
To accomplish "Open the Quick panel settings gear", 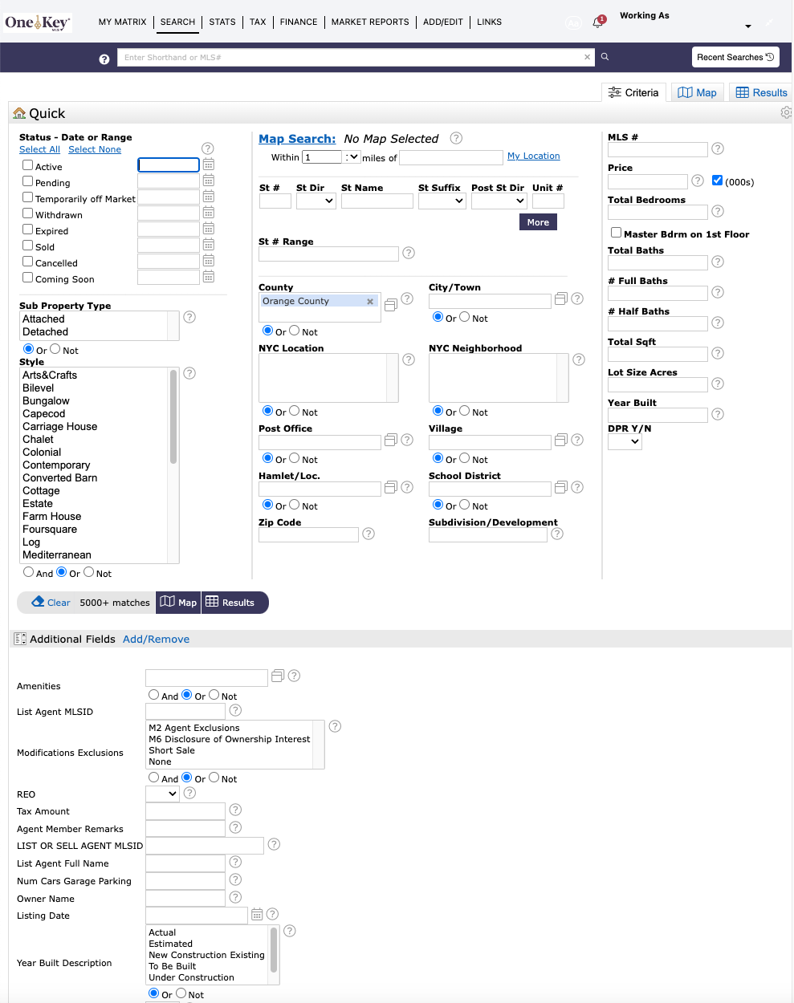I will [785, 112].
